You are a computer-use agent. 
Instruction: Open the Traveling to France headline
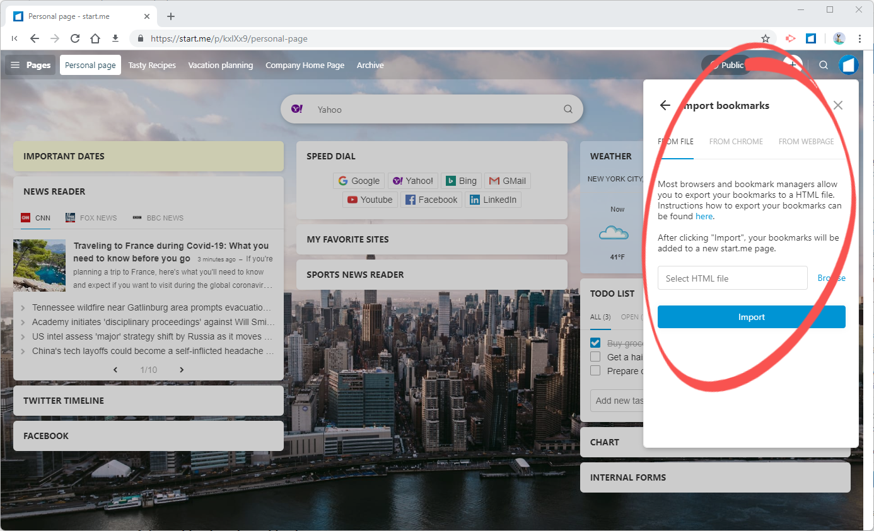coord(171,252)
